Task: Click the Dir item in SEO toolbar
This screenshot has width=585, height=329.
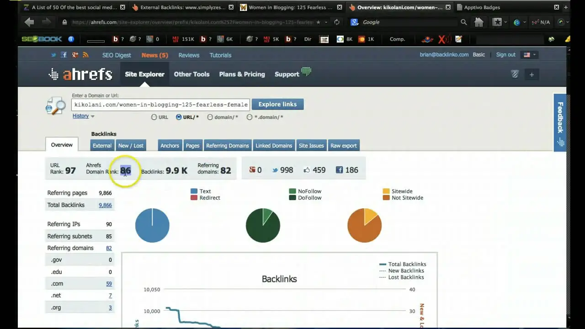Action: coord(308,39)
